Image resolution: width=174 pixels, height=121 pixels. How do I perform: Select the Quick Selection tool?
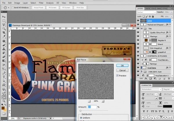(4, 28)
